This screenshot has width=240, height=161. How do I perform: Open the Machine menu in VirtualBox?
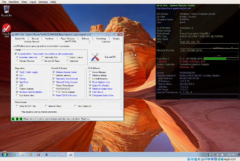tap(13, 2)
